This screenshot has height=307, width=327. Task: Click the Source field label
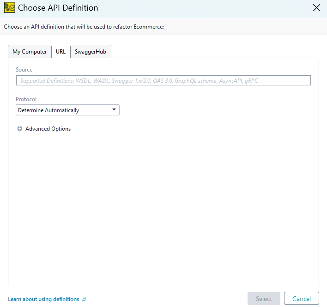click(x=24, y=70)
